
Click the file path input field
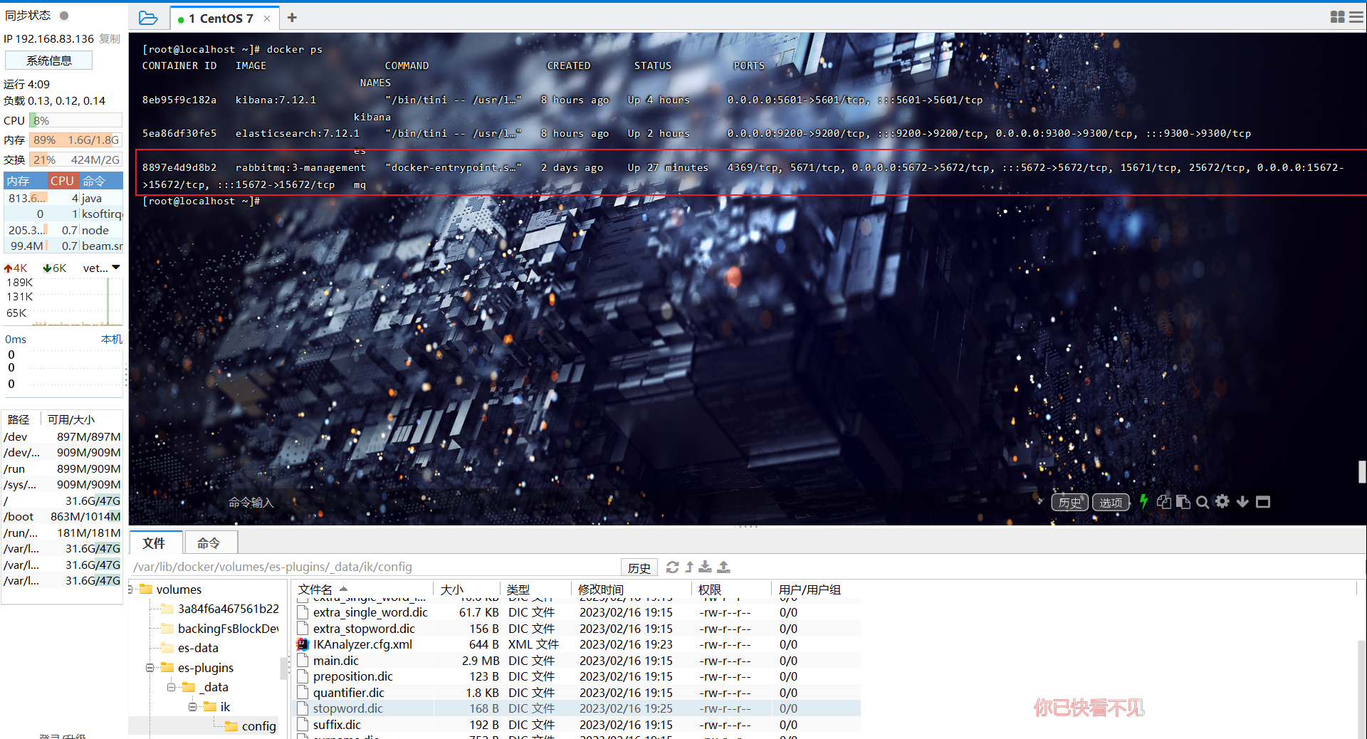click(375, 567)
